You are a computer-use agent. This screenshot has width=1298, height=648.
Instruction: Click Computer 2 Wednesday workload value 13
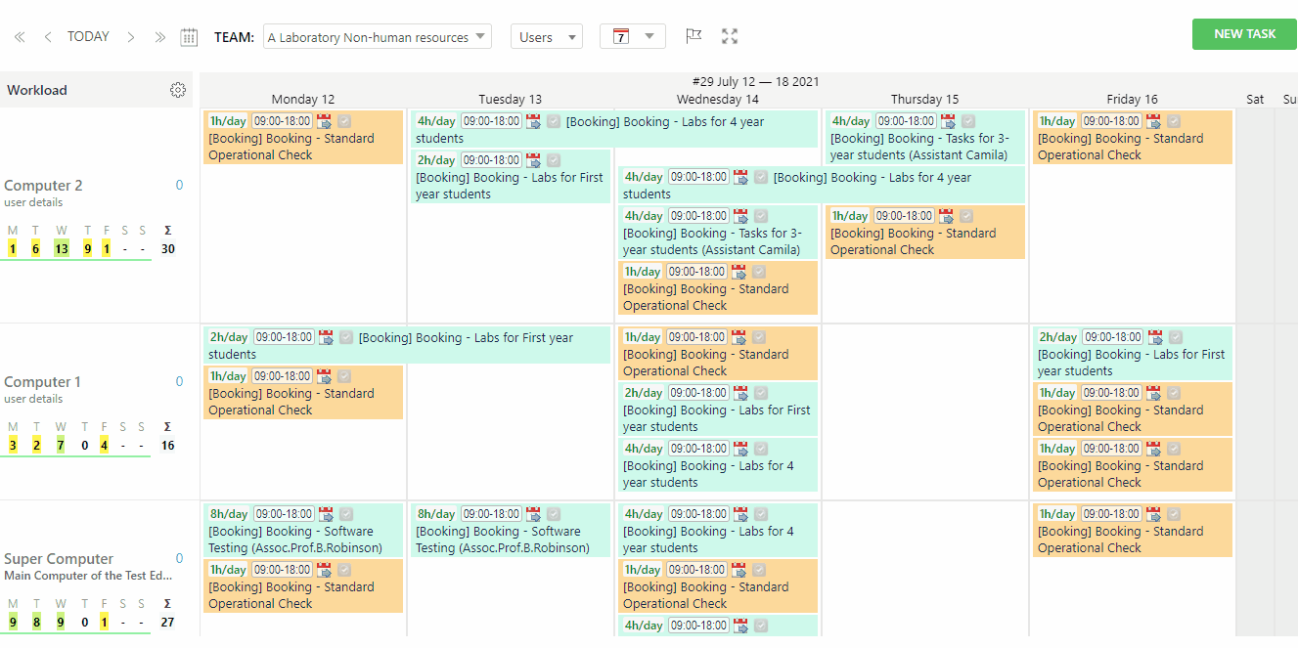pos(61,248)
